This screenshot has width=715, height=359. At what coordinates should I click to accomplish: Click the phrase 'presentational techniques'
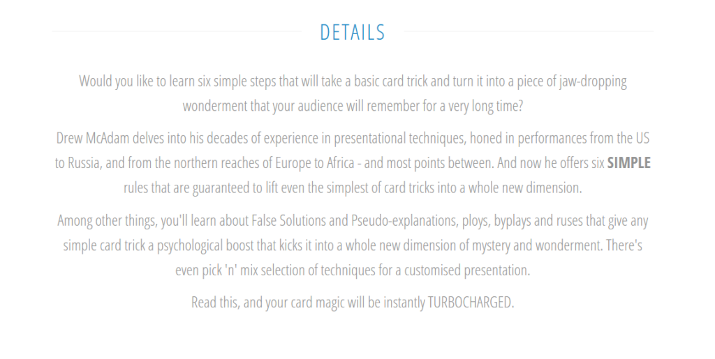tap(400, 138)
